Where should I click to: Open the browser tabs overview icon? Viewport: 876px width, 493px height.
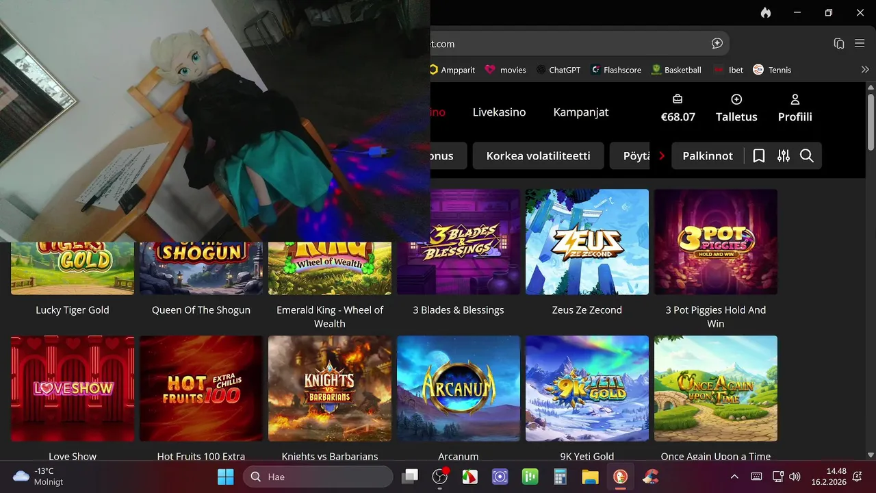pos(839,43)
